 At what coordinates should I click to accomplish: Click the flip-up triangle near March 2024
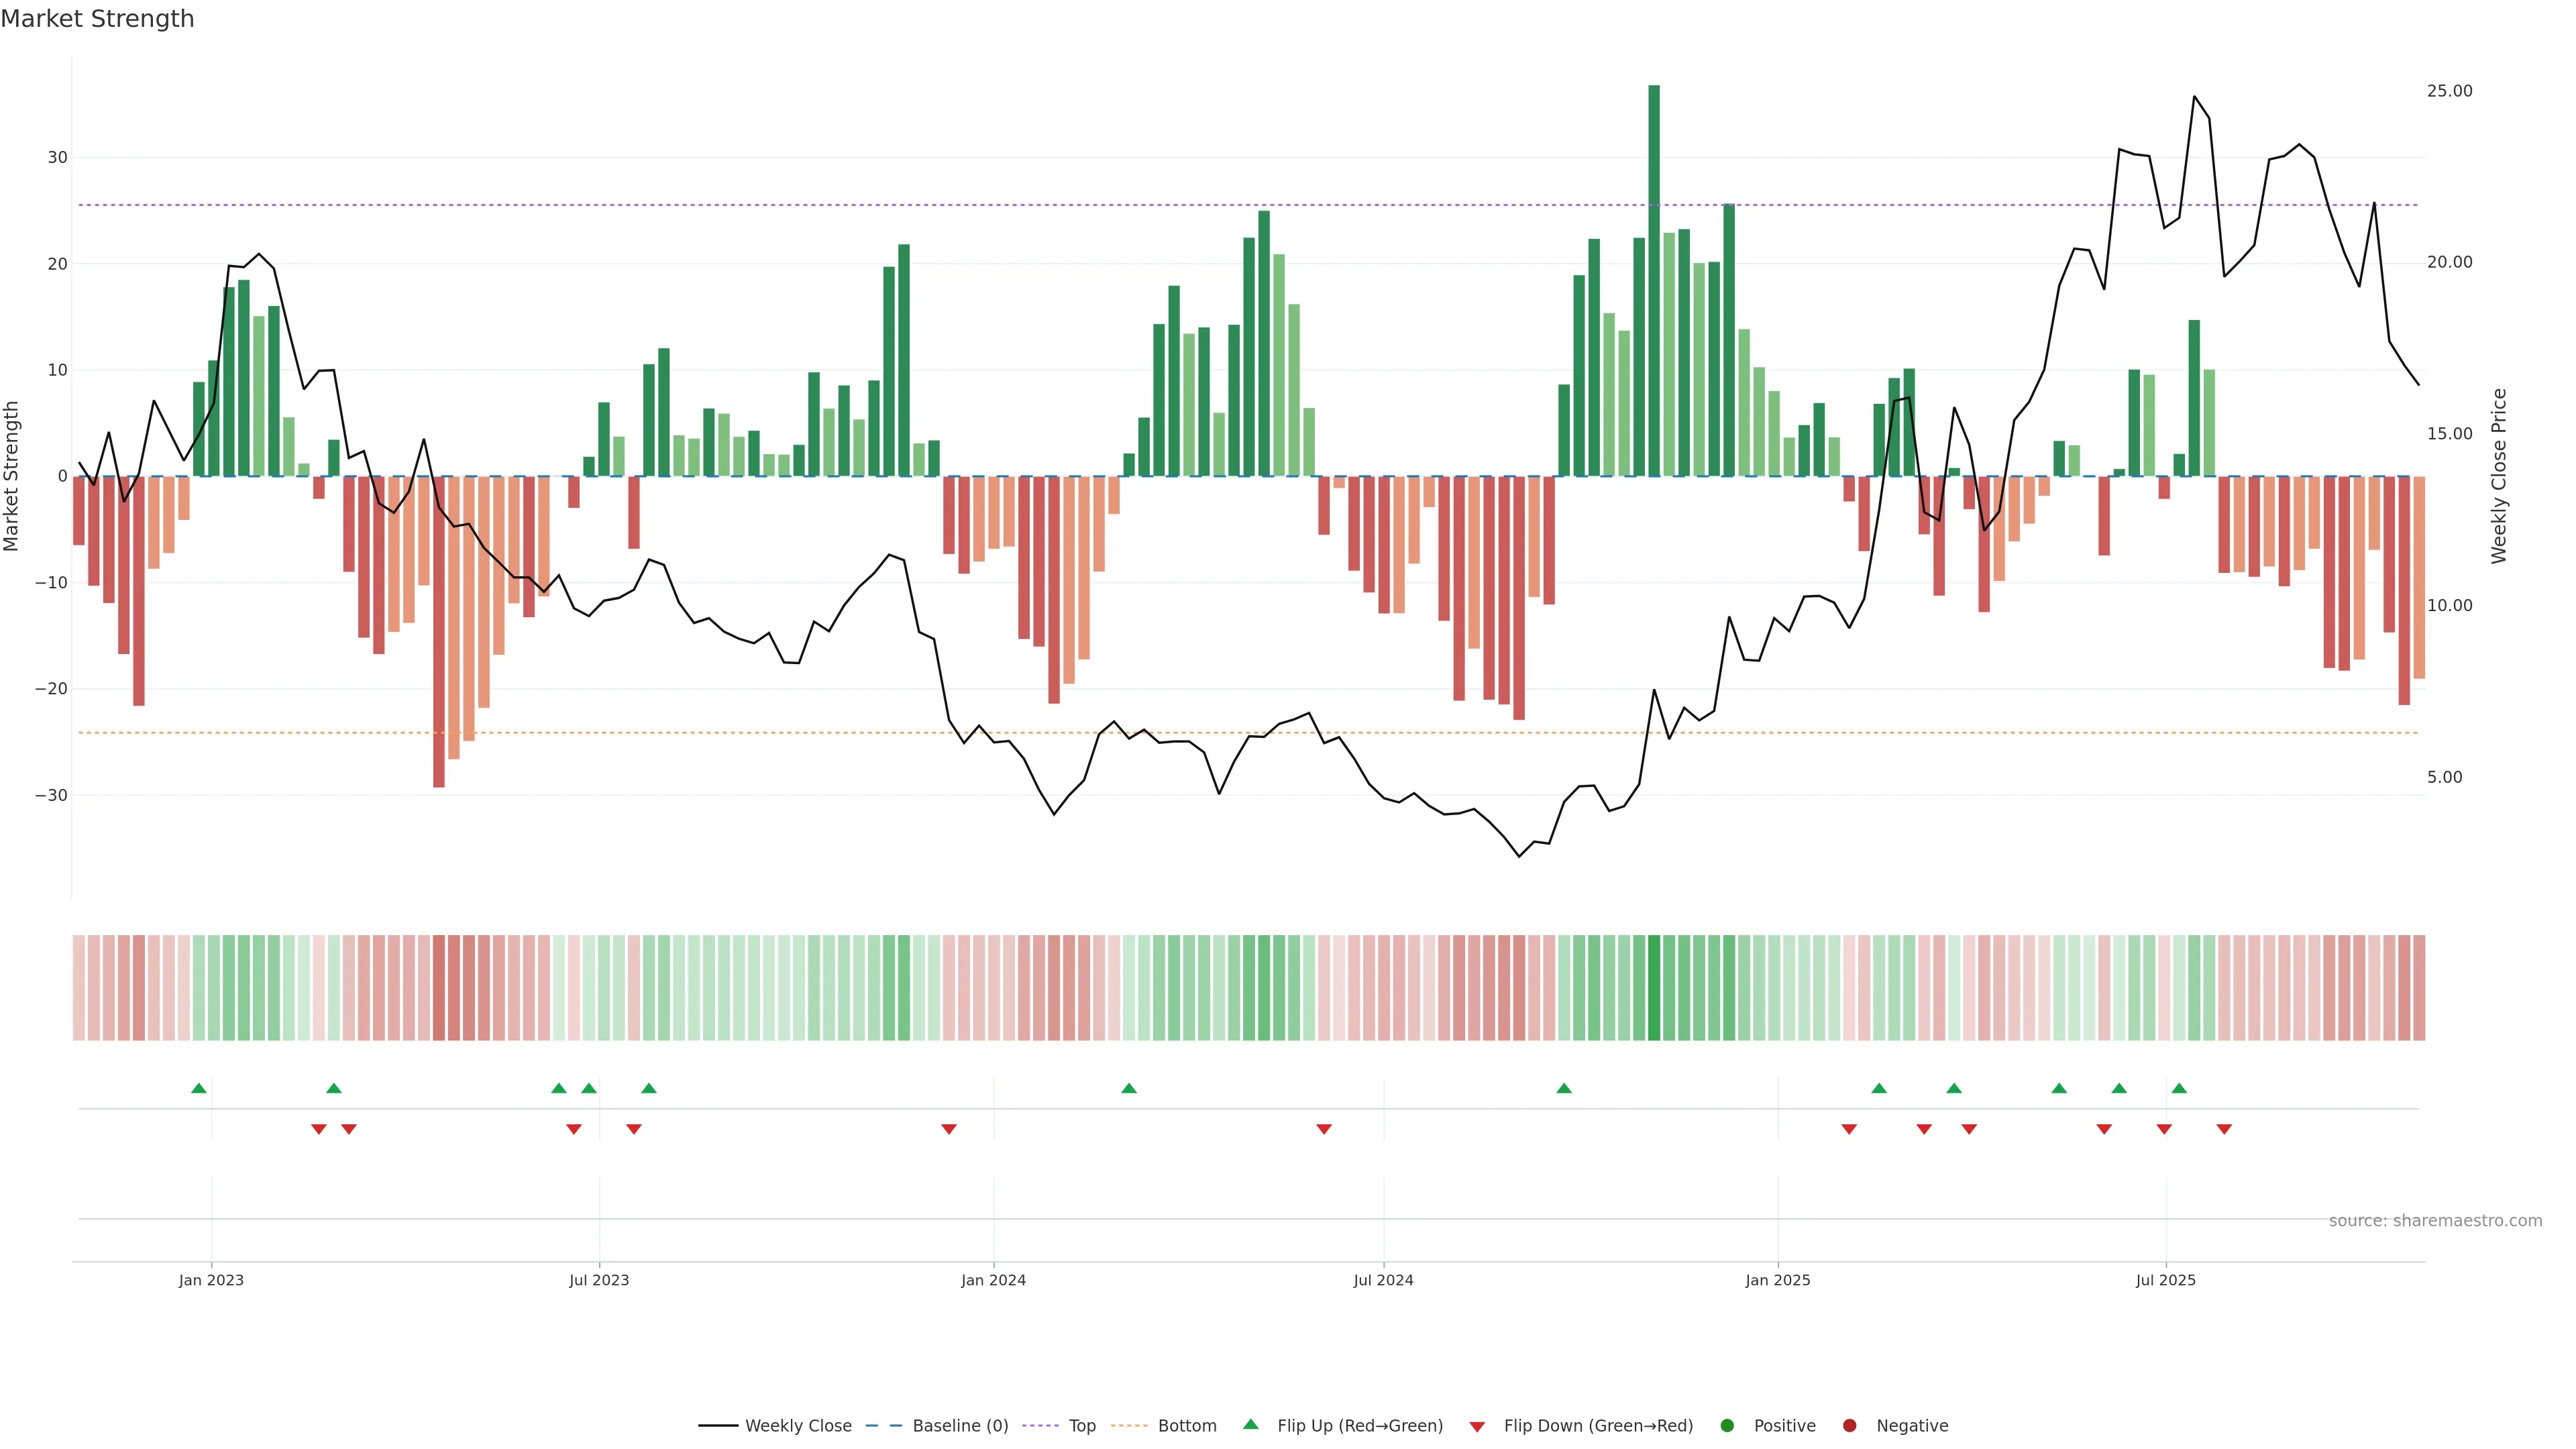(x=1129, y=1088)
